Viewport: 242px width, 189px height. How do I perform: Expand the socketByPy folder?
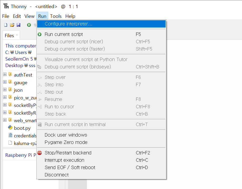[5, 105]
